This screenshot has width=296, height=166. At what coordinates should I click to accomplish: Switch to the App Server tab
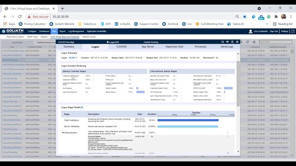tap(148, 47)
